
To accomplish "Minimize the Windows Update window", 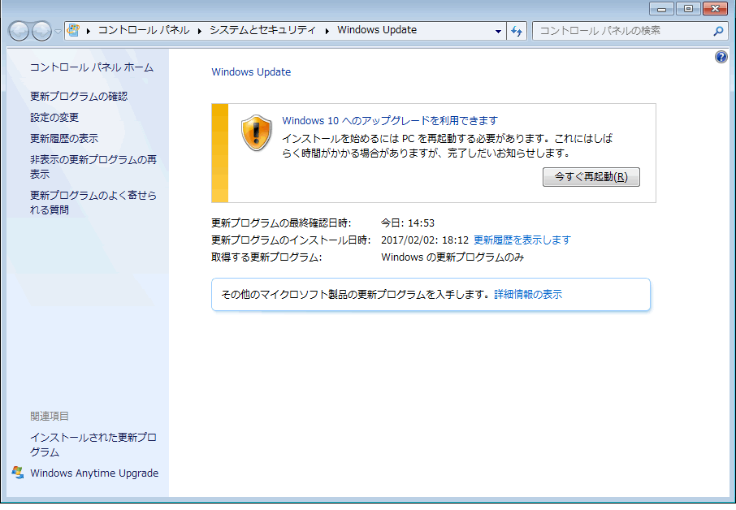I will click(x=662, y=8).
